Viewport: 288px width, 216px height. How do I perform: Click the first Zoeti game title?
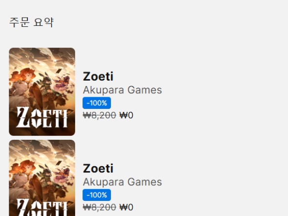pos(98,76)
